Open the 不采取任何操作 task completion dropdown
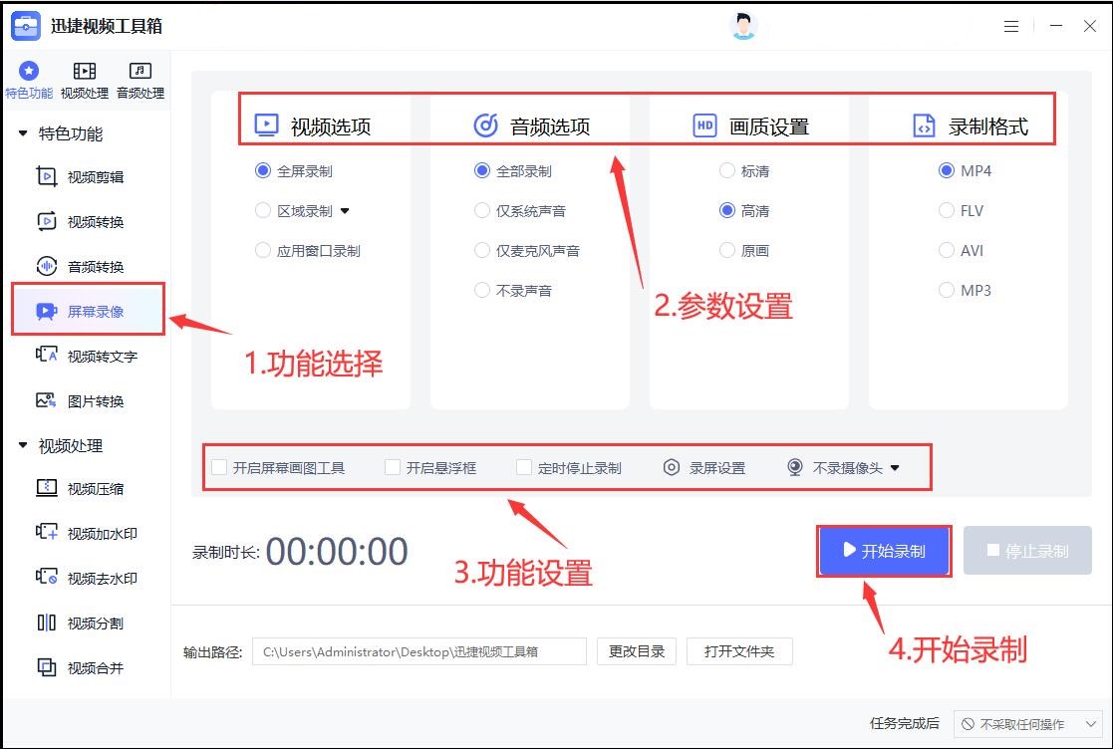Image resolution: width=1113 pixels, height=749 pixels. [1027, 724]
